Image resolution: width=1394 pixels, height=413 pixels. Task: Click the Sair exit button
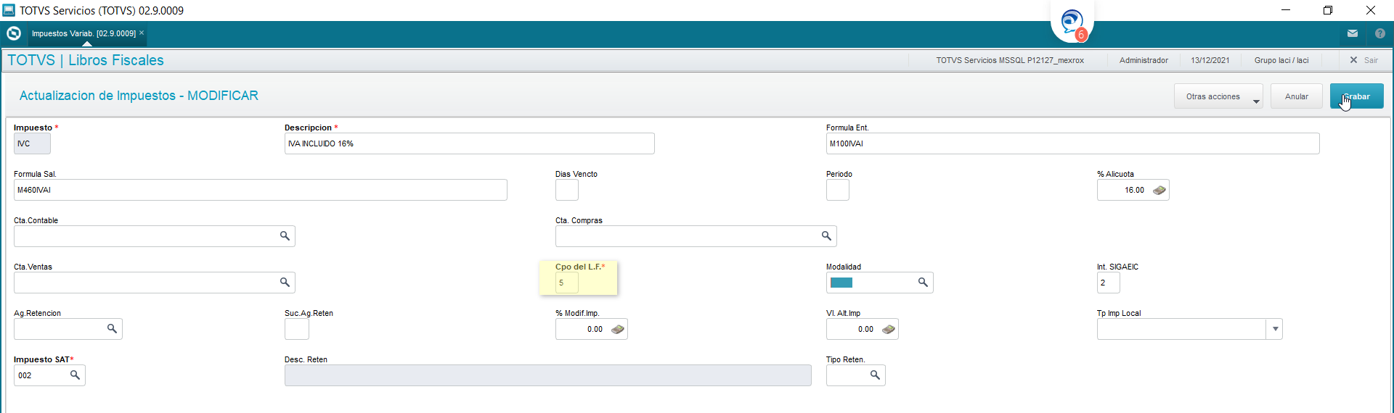point(1364,60)
